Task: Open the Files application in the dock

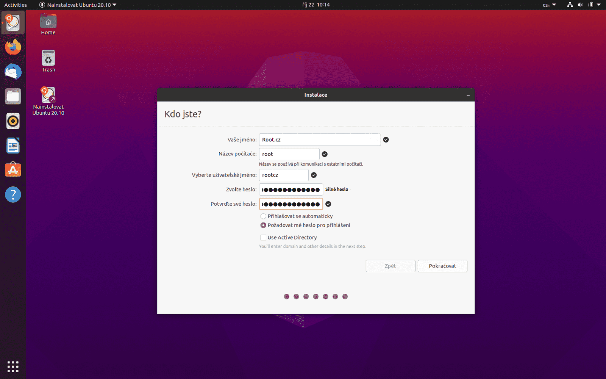Action: pos(13,96)
